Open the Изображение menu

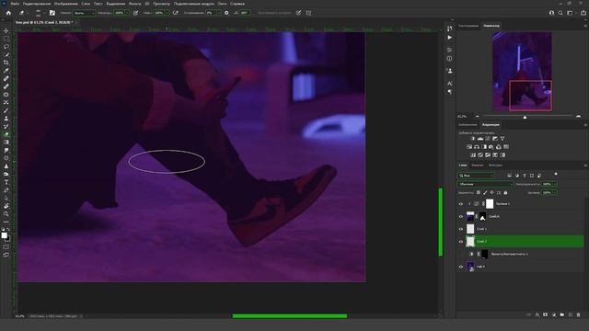(x=65, y=4)
